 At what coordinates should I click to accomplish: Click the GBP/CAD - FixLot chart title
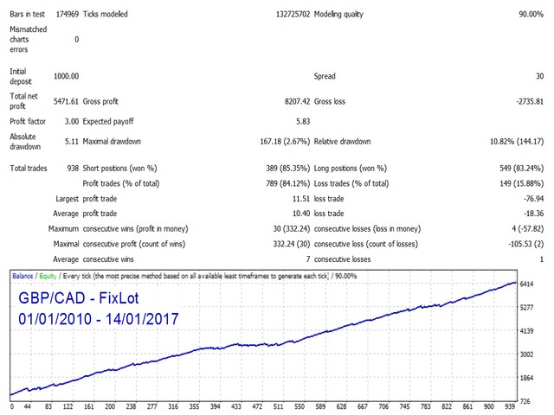pyautogui.click(x=79, y=298)
